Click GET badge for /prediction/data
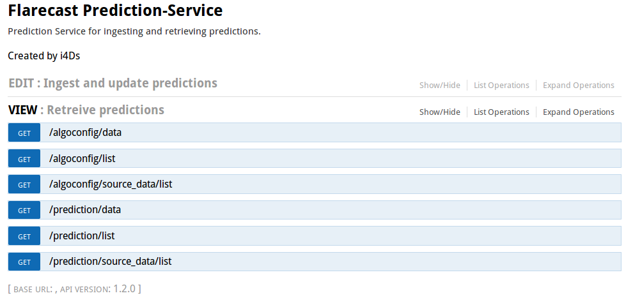The height and width of the screenshot is (298, 626). [x=24, y=210]
